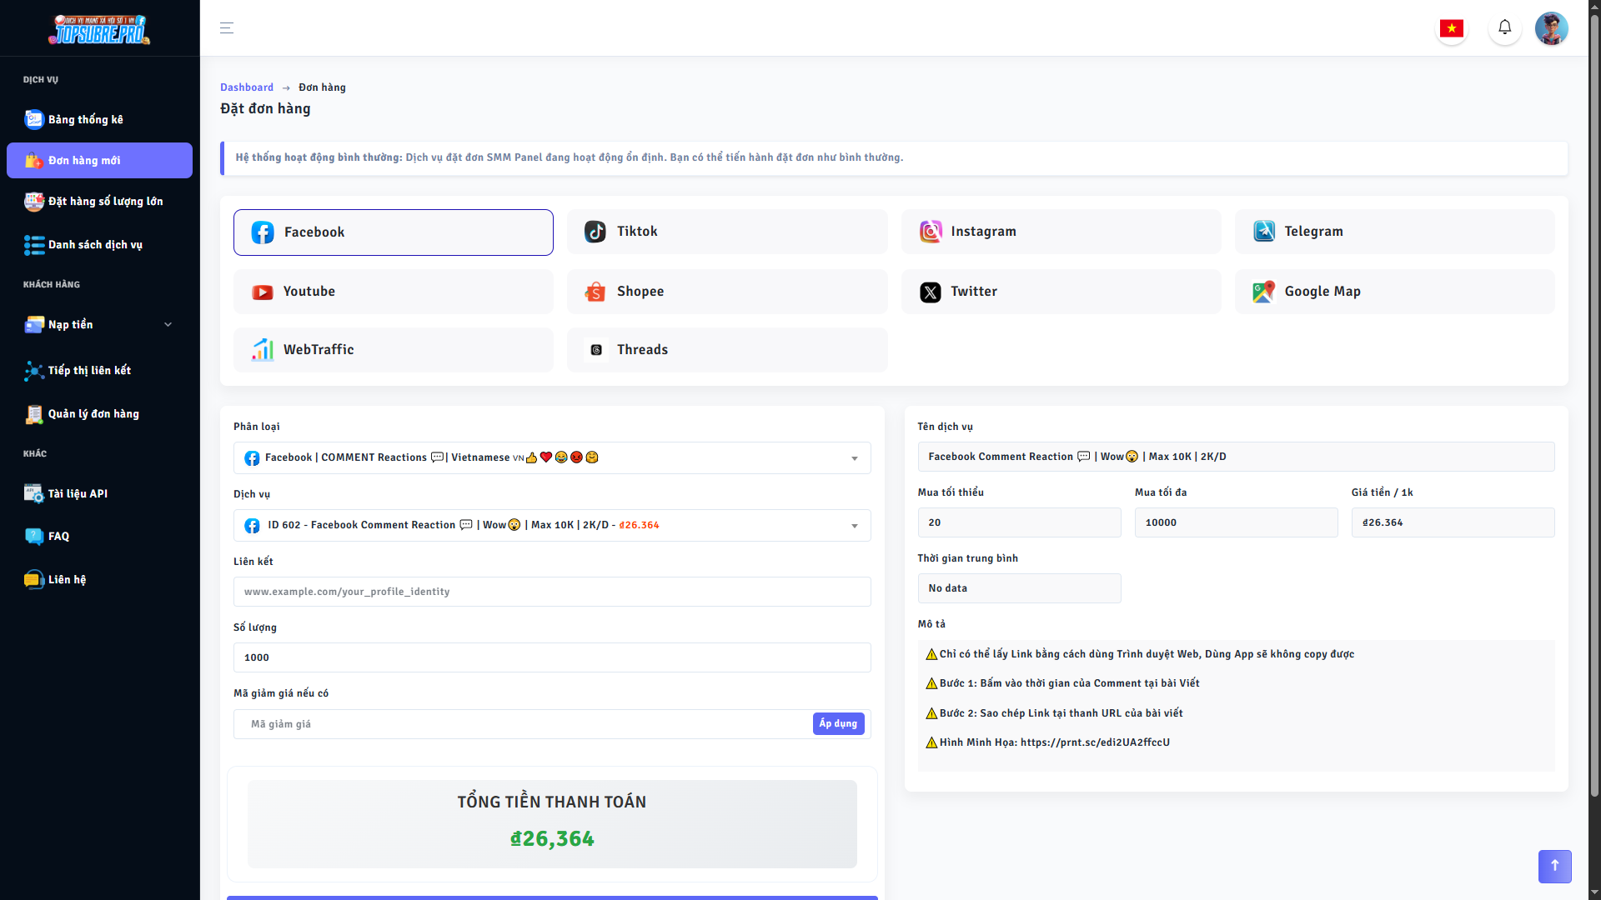Open the Vietnamese flag language switcher
The image size is (1601, 900).
(x=1452, y=27)
